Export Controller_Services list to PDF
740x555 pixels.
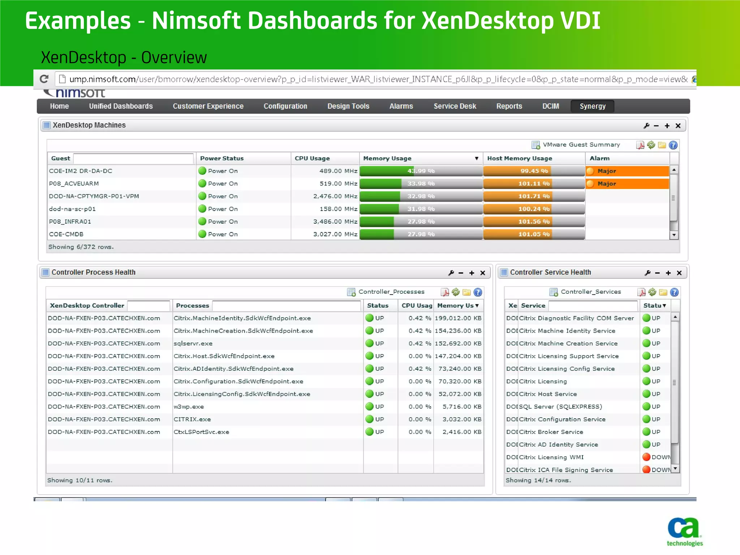(641, 292)
